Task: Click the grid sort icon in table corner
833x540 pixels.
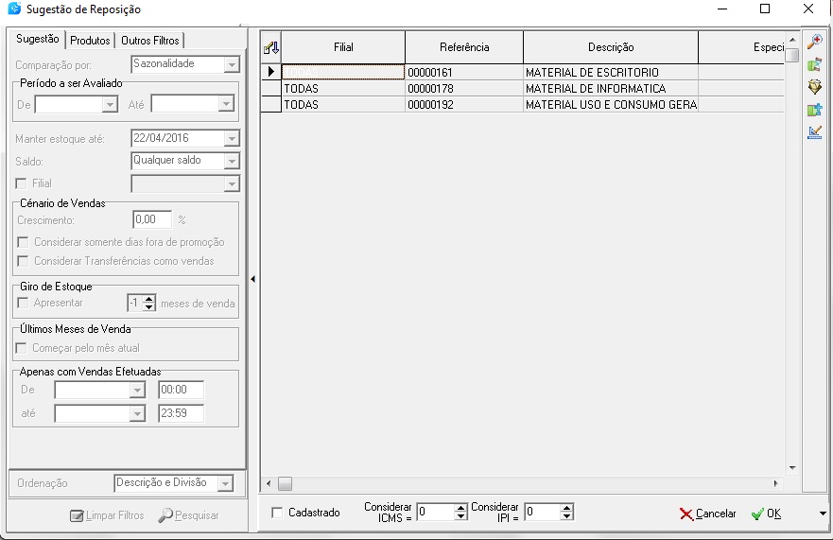Action: pyautogui.click(x=271, y=47)
